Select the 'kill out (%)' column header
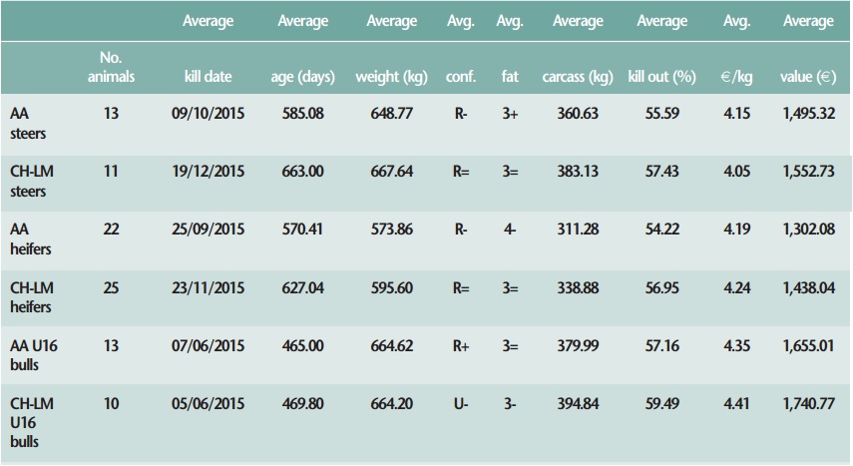Image resolution: width=853 pixels, height=466 pixels. point(661,77)
